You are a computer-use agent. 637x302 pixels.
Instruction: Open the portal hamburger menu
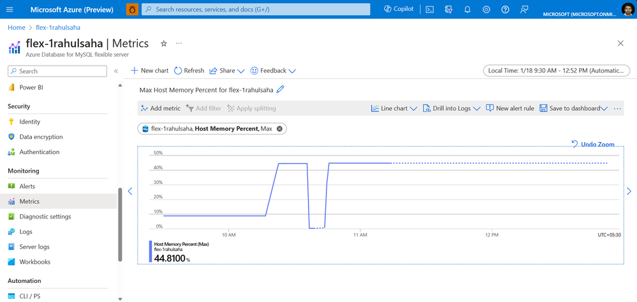coord(10,9)
